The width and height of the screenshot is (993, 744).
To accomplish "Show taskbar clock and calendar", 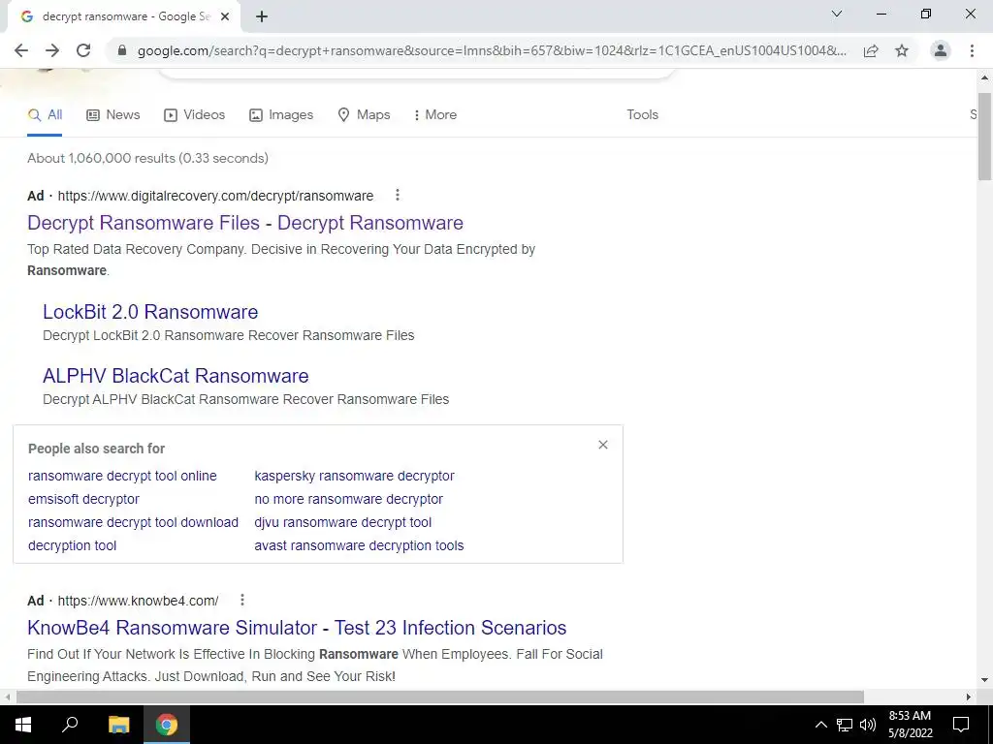I will [910, 725].
